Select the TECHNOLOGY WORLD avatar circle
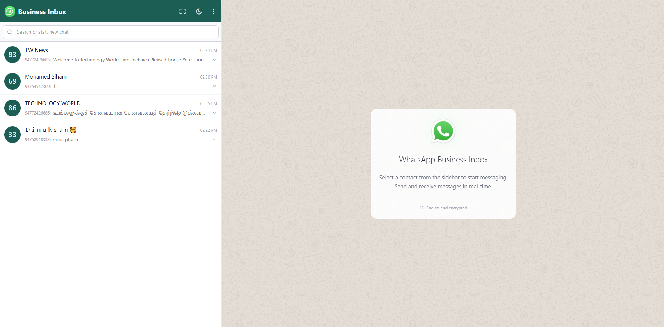This screenshot has height=327, width=664. tap(12, 108)
